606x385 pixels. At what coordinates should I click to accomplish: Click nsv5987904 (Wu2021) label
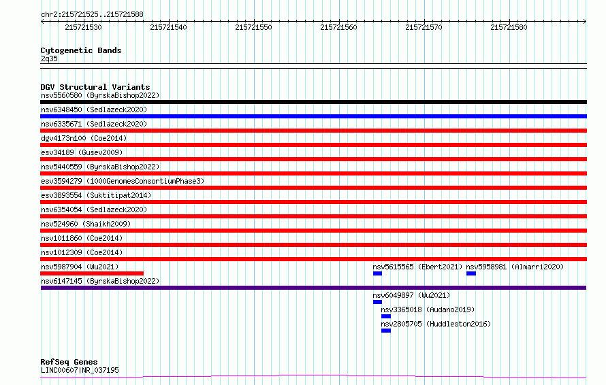point(80,267)
